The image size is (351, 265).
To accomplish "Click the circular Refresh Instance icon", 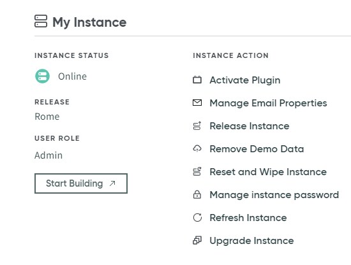I will pyautogui.click(x=197, y=217).
